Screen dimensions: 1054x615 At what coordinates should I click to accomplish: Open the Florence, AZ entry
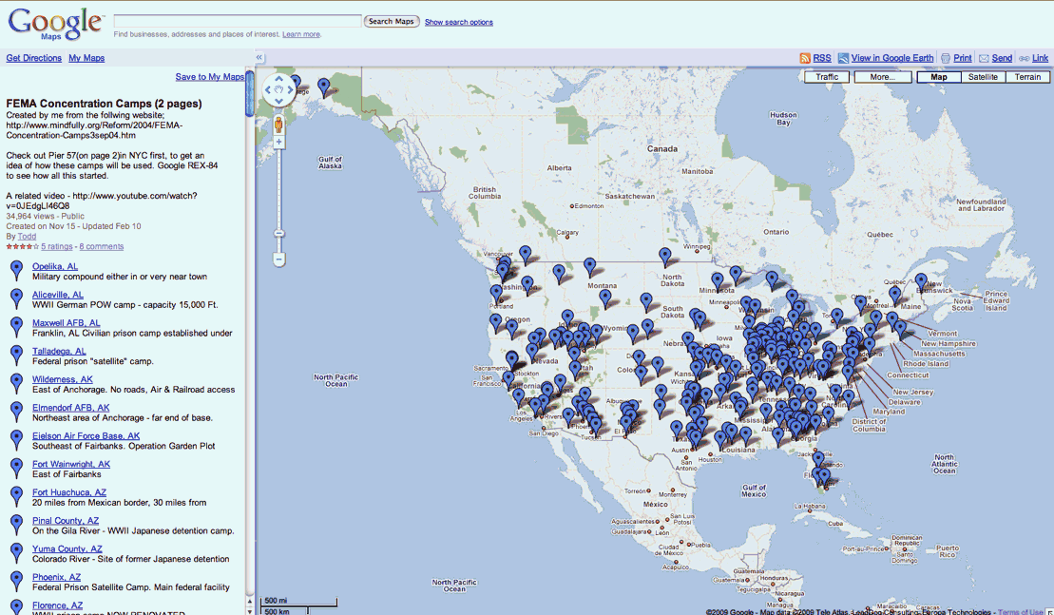point(57,605)
